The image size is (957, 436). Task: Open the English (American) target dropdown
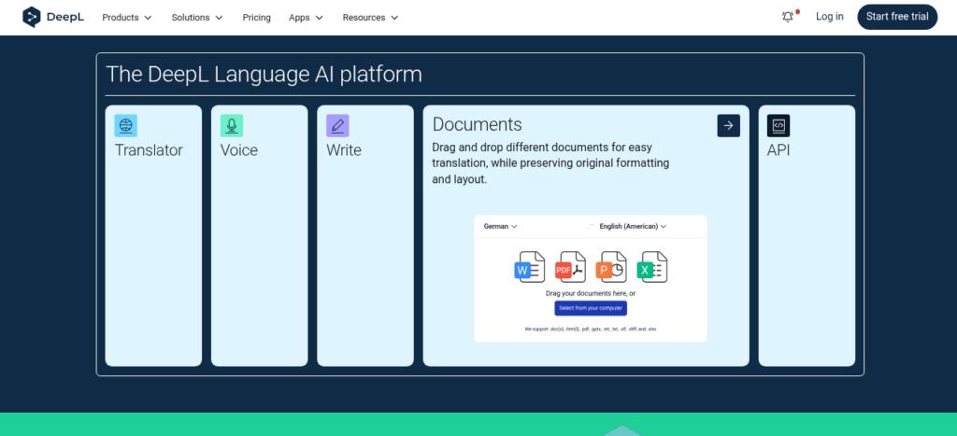coord(633,226)
